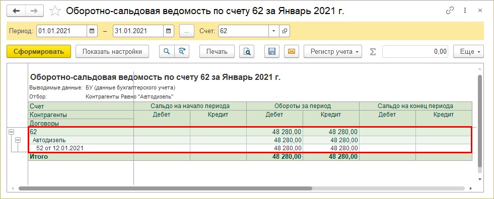Open search with the magnifier icon
The height and width of the screenshot is (199, 494).
(167, 52)
